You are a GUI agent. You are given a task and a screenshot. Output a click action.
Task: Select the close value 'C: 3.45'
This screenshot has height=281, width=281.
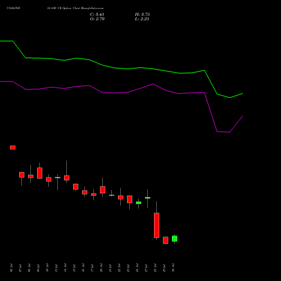tap(97, 15)
